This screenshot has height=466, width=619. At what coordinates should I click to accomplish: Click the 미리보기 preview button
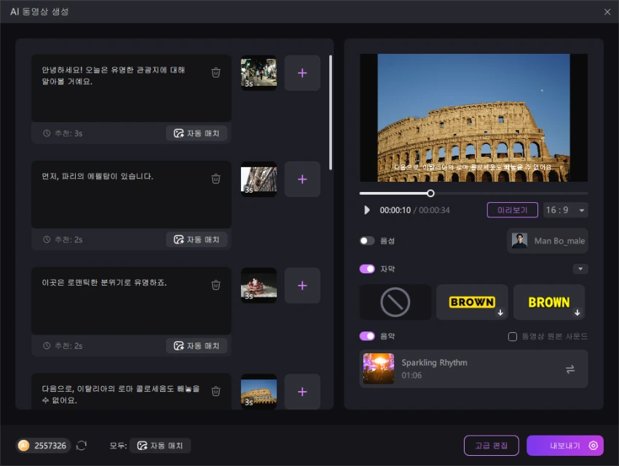tap(512, 210)
